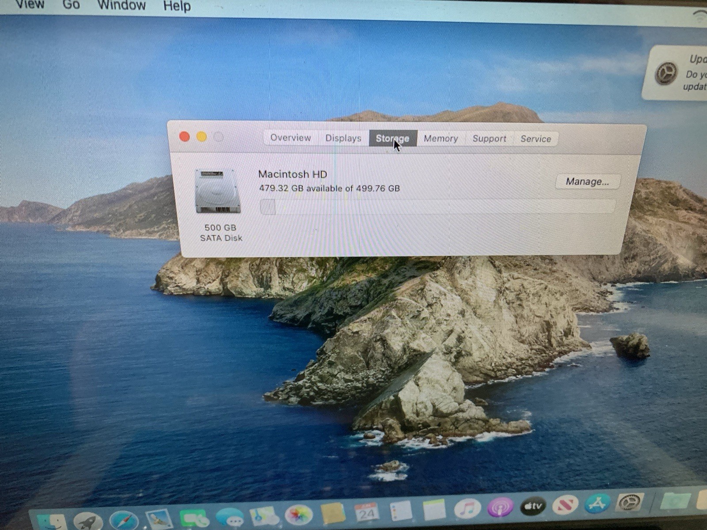Open the Support tab
Viewport: 707px width, 530px height.
[489, 139]
